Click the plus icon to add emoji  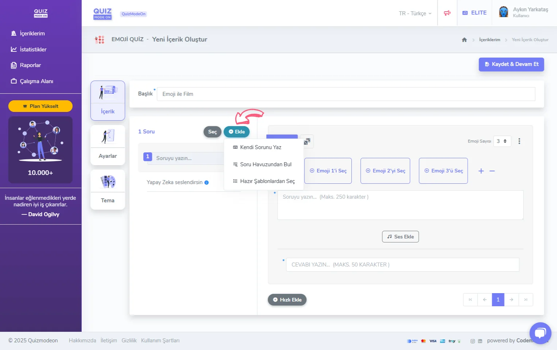point(481,171)
